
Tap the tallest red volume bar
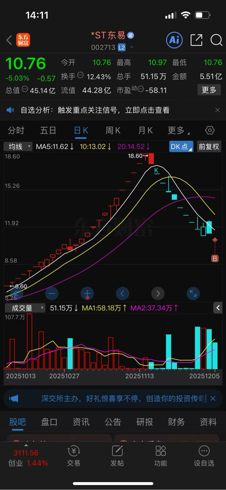29,341
